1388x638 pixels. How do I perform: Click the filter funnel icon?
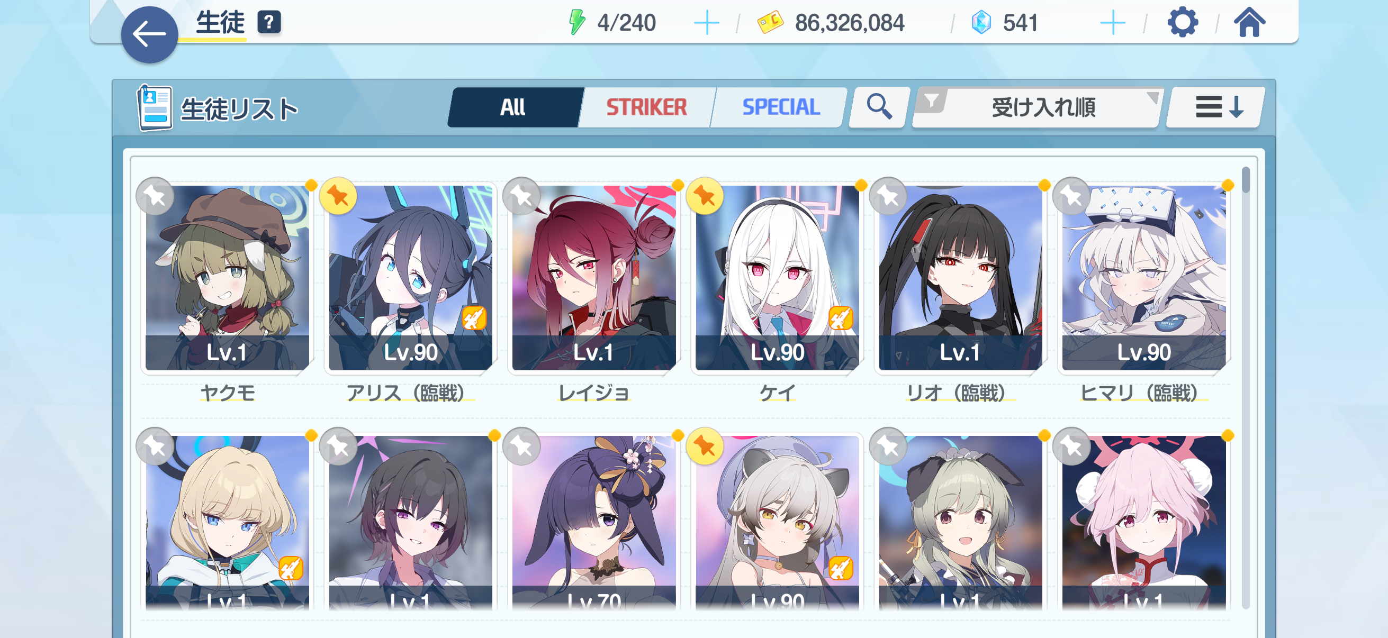pyautogui.click(x=932, y=101)
